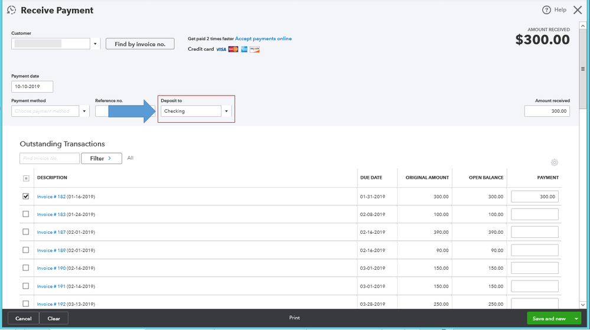Click payment field for Invoice # 183

(x=534, y=214)
